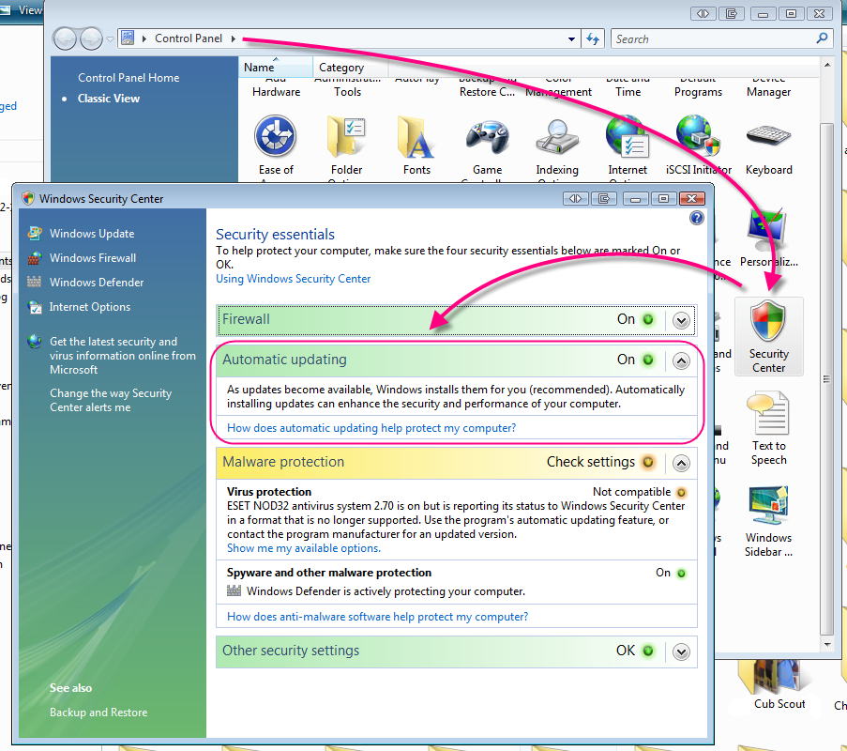This screenshot has width=847, height=751.
Task: Open the address bar history dropdown
Action: (x=572, y=39)
